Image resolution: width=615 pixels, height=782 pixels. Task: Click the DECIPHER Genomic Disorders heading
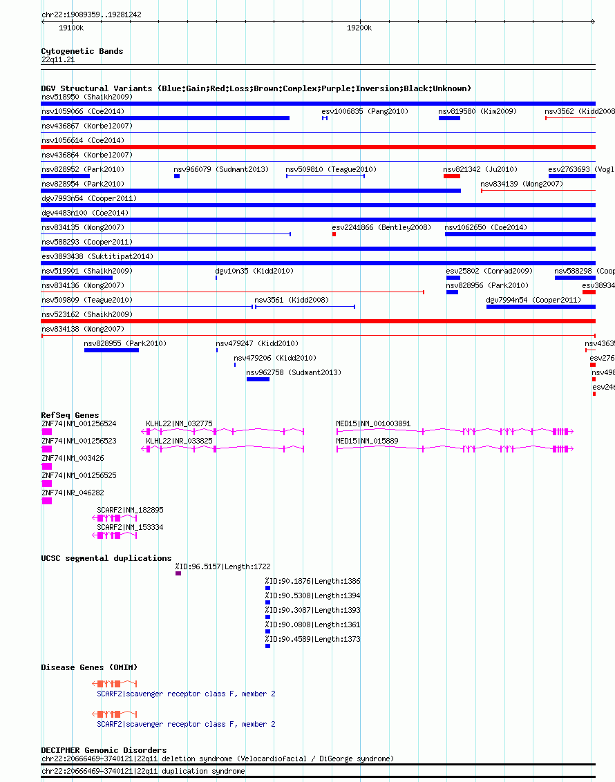[104, 750]
